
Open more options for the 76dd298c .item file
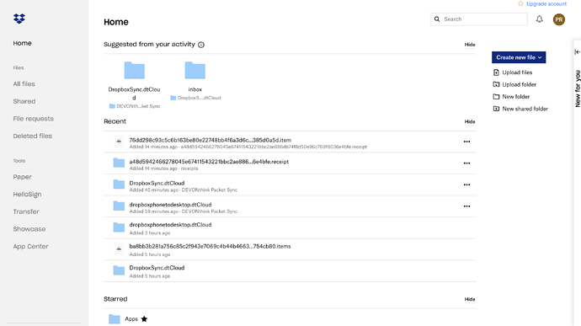point(466,142)
